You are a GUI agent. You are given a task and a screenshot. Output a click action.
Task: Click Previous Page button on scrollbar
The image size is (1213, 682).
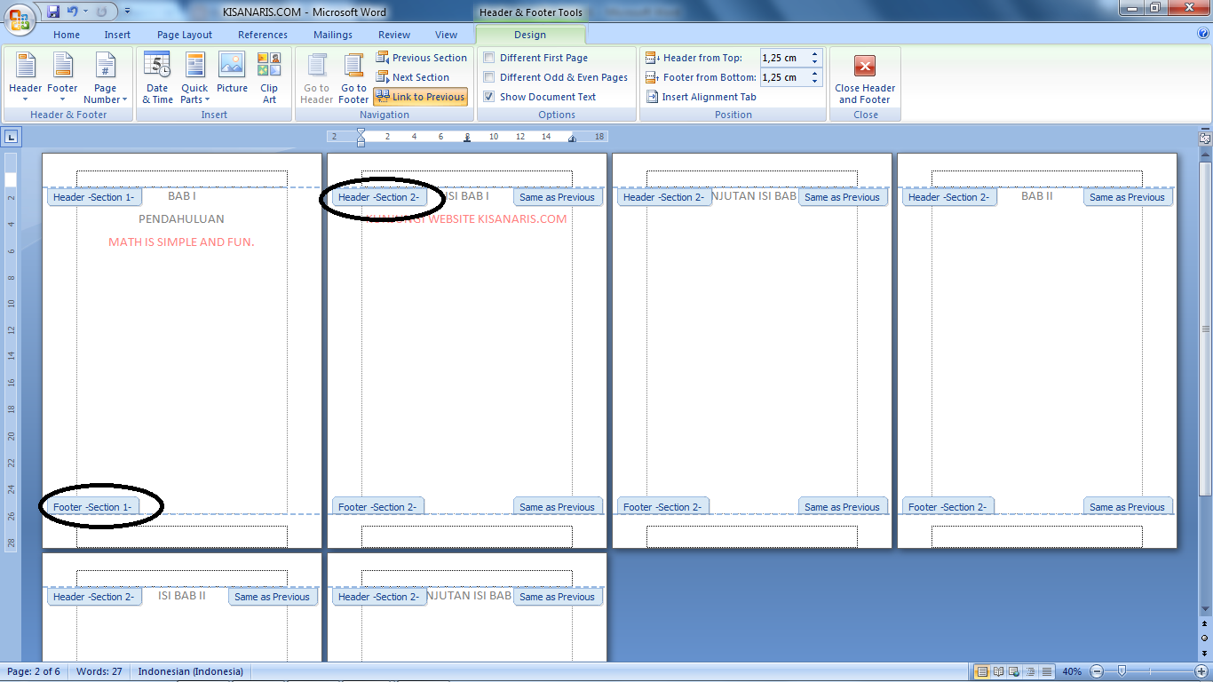point(1205,625)
